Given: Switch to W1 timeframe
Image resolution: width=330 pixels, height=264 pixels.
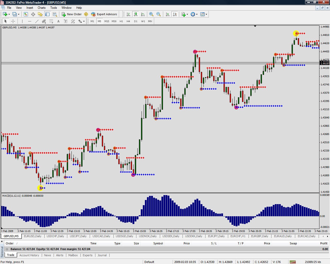Looking at the screenshot, I should coord(143,21).
